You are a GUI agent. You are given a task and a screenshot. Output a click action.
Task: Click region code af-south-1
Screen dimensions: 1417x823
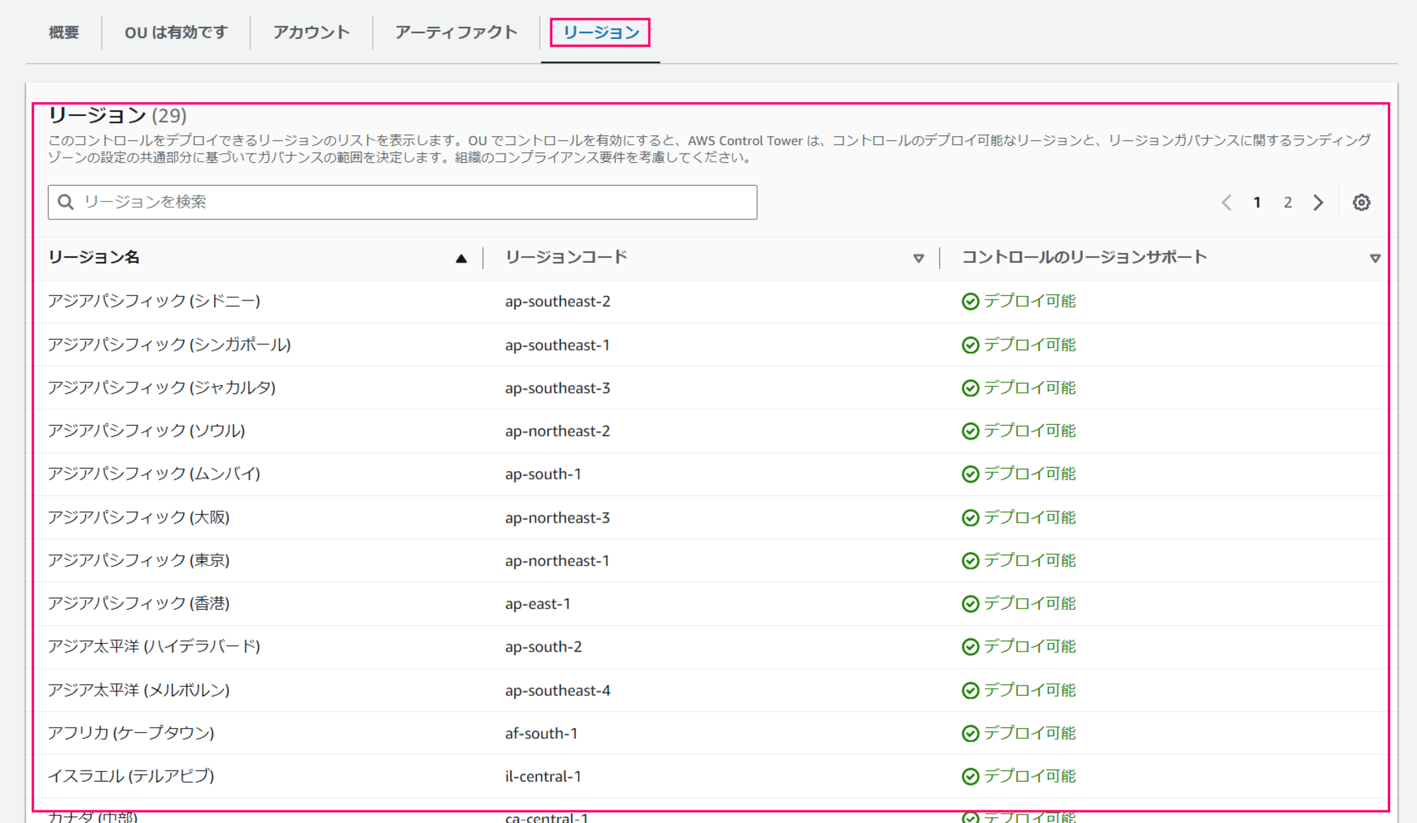click(x=541, y=734)
